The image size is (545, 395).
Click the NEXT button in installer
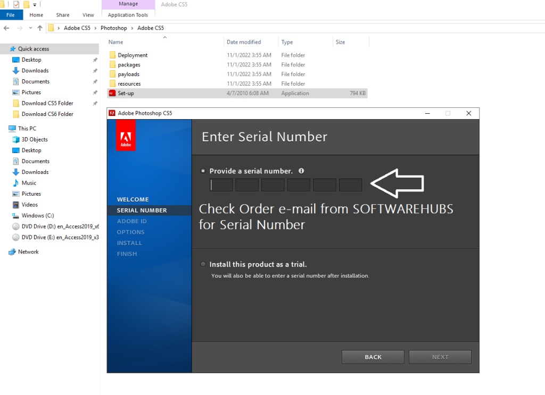point(440,357)
